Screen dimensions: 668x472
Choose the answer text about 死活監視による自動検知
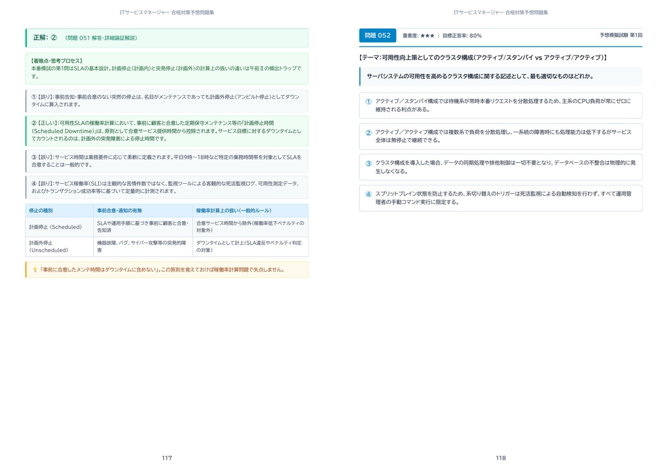coord(503,198)
